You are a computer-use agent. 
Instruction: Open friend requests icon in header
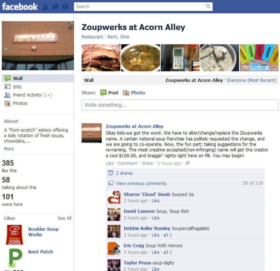(45, 7)
